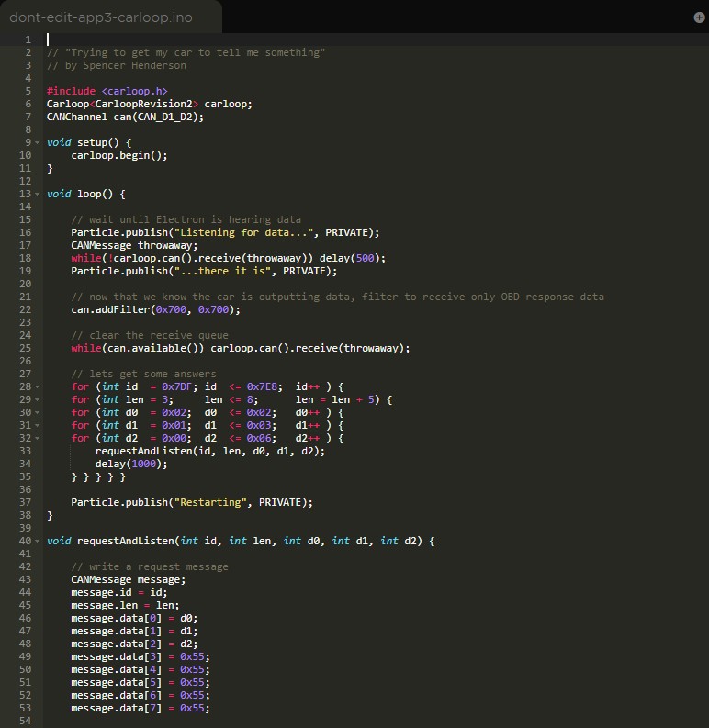Fold the 'for int d0' loop at line 30
Image resolution: width=709 pixels, height=728 pixels.
37,413
